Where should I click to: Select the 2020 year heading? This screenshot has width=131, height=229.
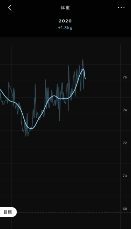[x=65, y=21]
